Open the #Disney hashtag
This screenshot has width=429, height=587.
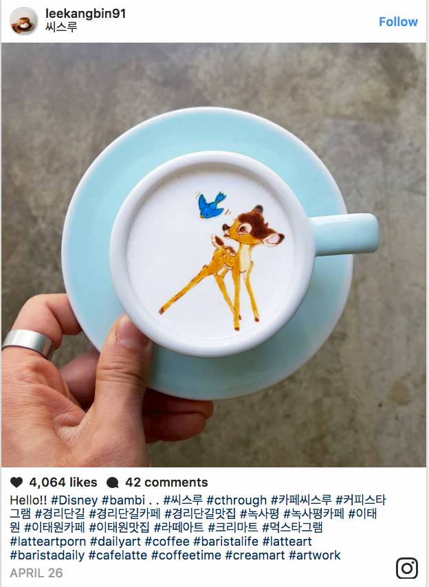point(73,500)
